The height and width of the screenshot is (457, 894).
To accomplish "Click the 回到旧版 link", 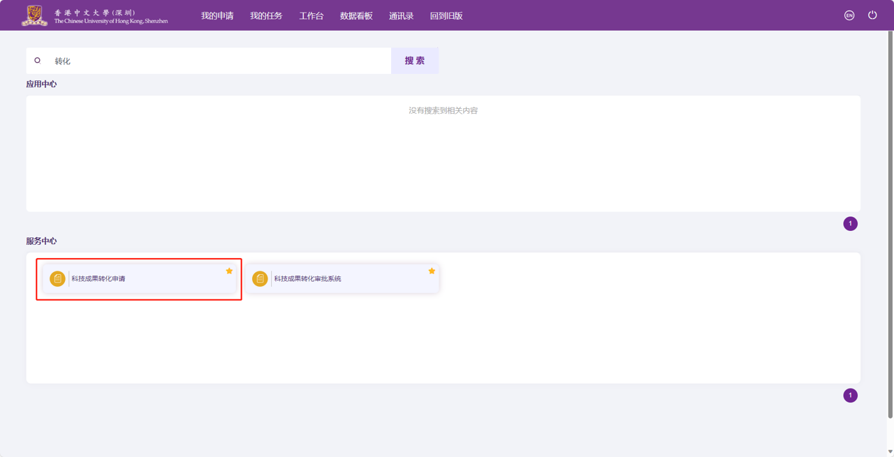I will click(446, 15).
